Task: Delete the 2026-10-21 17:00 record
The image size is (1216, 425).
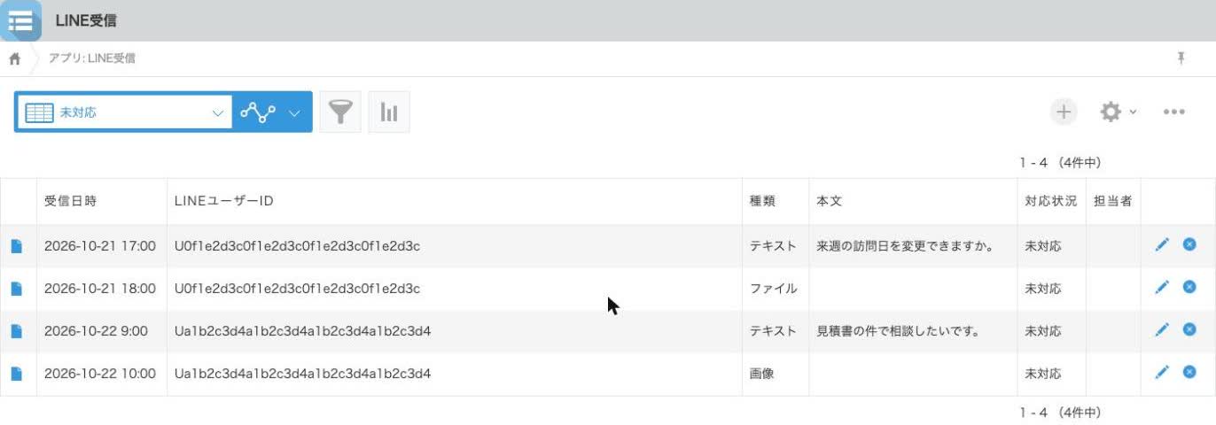Action: tap(1189, 244)
